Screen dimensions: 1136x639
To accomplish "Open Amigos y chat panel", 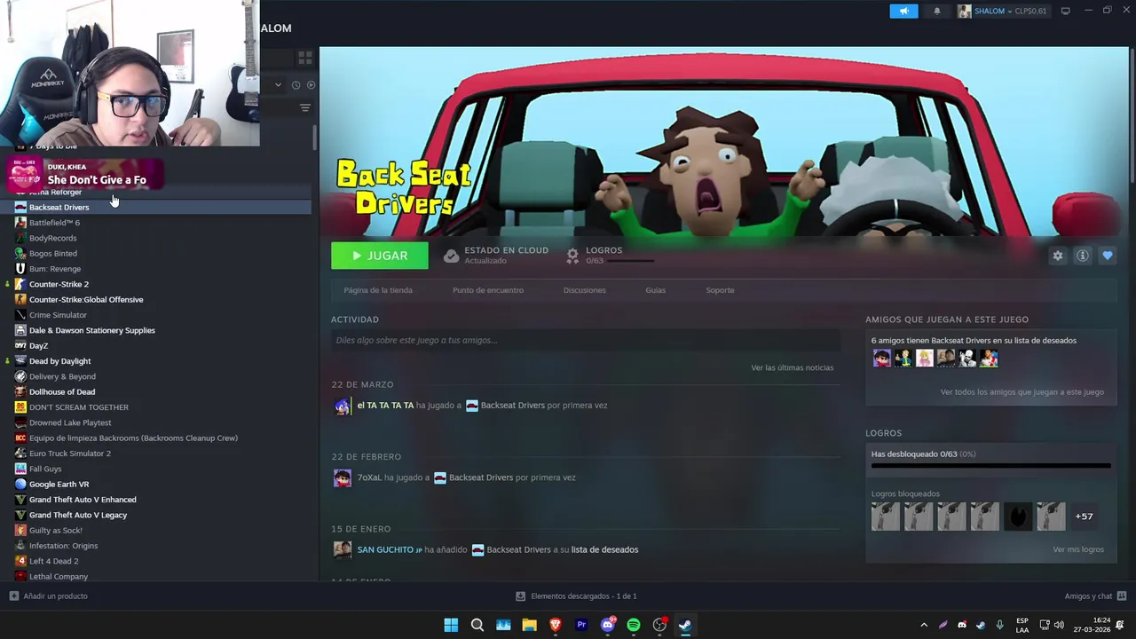I will click(1095, 596).
